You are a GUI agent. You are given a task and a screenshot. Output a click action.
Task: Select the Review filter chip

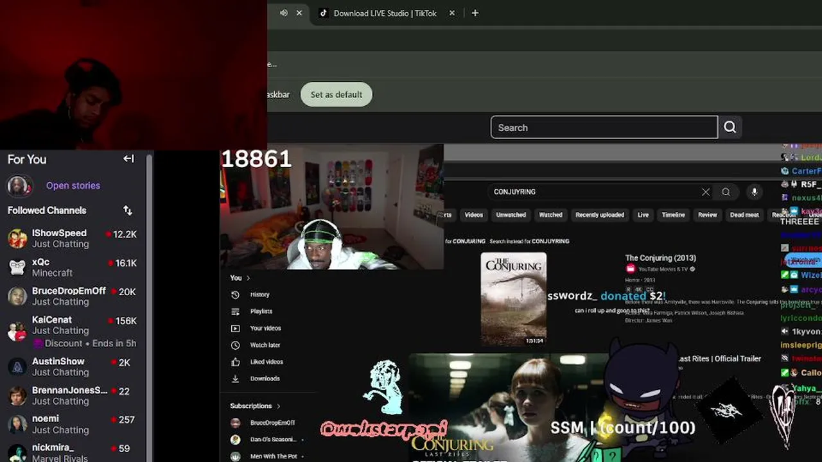[x=708, y=215]
